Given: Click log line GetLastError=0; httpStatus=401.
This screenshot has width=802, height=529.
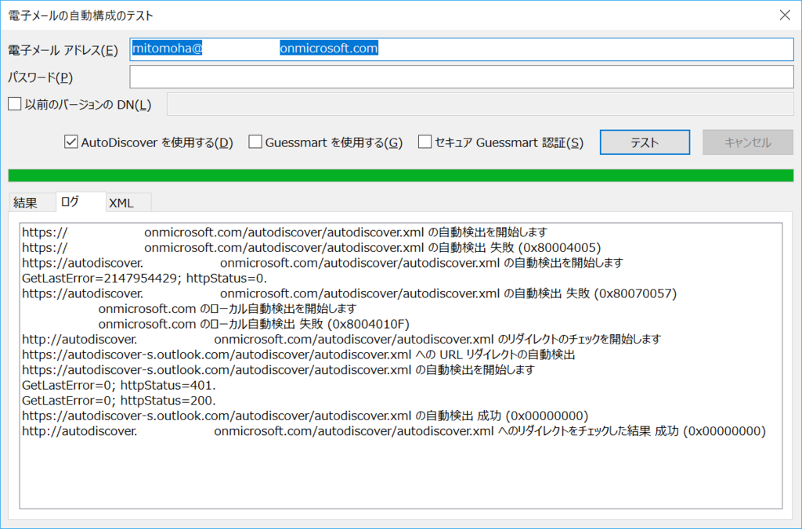Looking at the screenshot, I should (119, 385).
